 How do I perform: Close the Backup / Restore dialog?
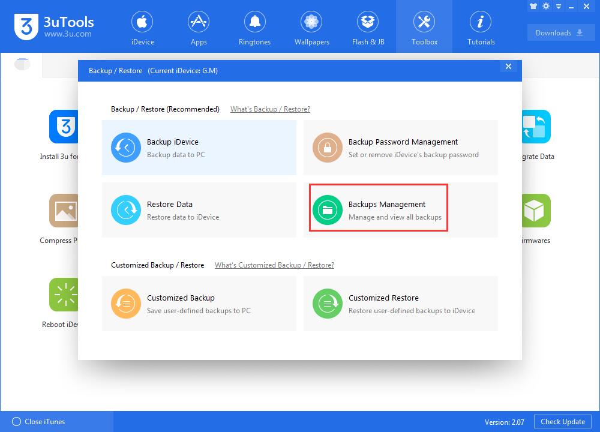tap(508, 66)
